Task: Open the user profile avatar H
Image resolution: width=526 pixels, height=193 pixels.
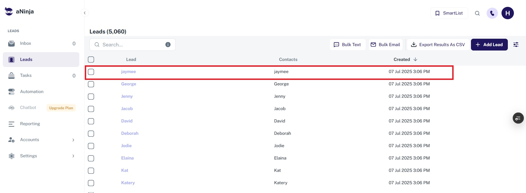Action: 508,13
